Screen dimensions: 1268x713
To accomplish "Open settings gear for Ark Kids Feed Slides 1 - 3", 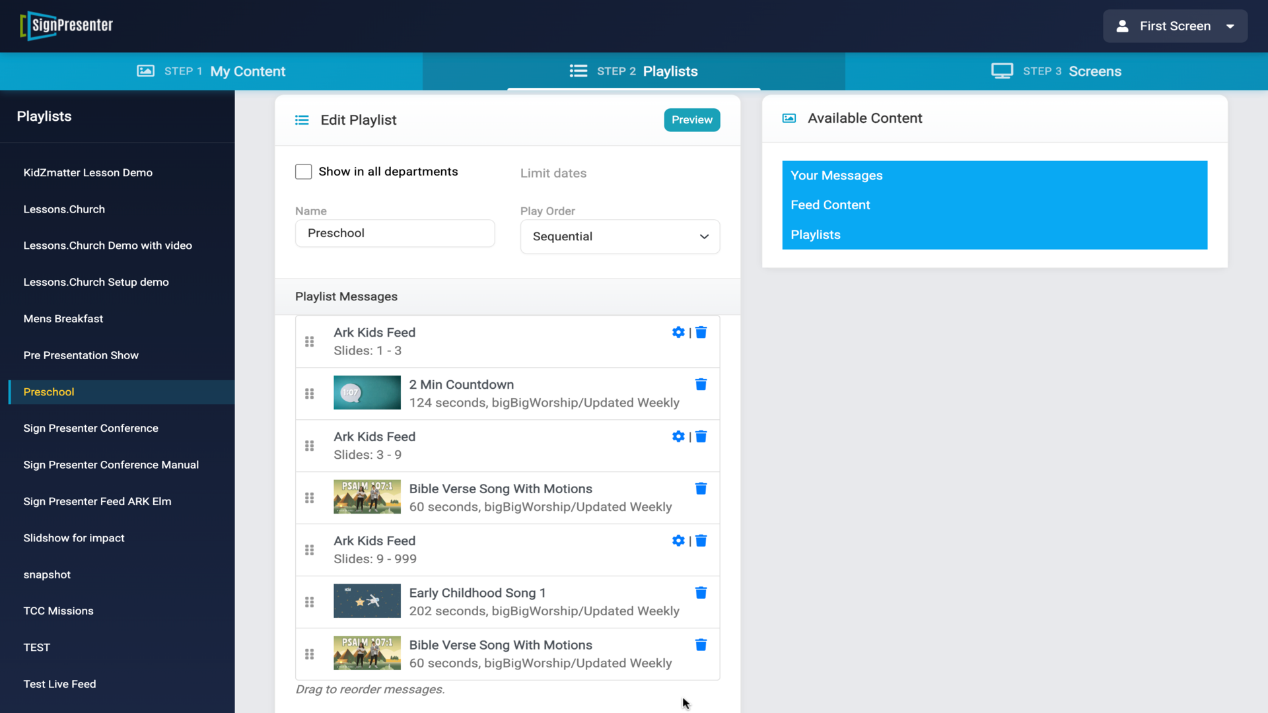I will click(678, 332).
